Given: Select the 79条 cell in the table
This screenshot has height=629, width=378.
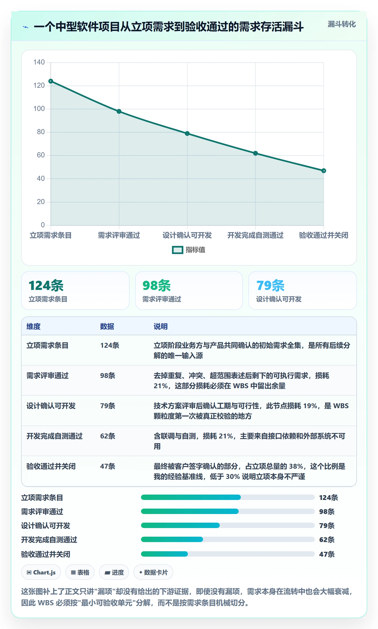Looking at the screenshot, I should pyautogui.click(x=108, y=406).
